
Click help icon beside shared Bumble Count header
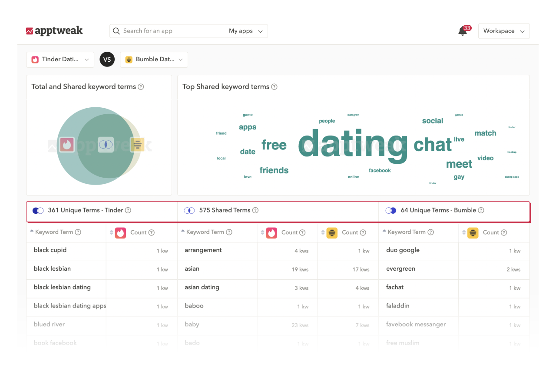pyautogui.click(x=363, y=232)
